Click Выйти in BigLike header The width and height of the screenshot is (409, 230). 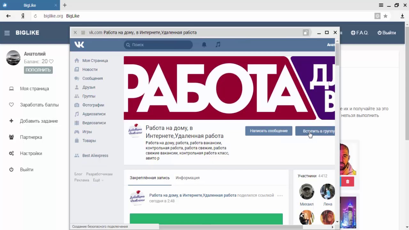387,33
